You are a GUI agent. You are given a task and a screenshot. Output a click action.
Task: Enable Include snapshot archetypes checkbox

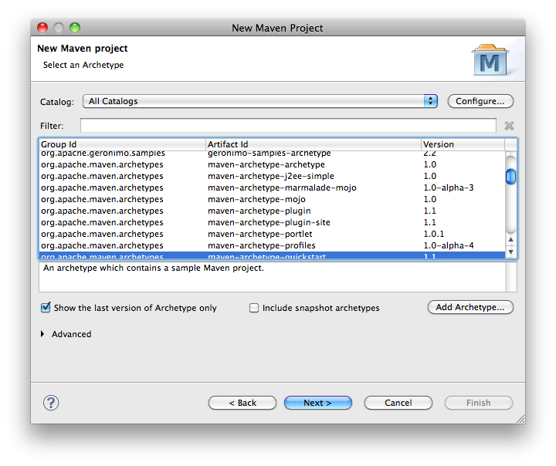click(x=254, y=308)
